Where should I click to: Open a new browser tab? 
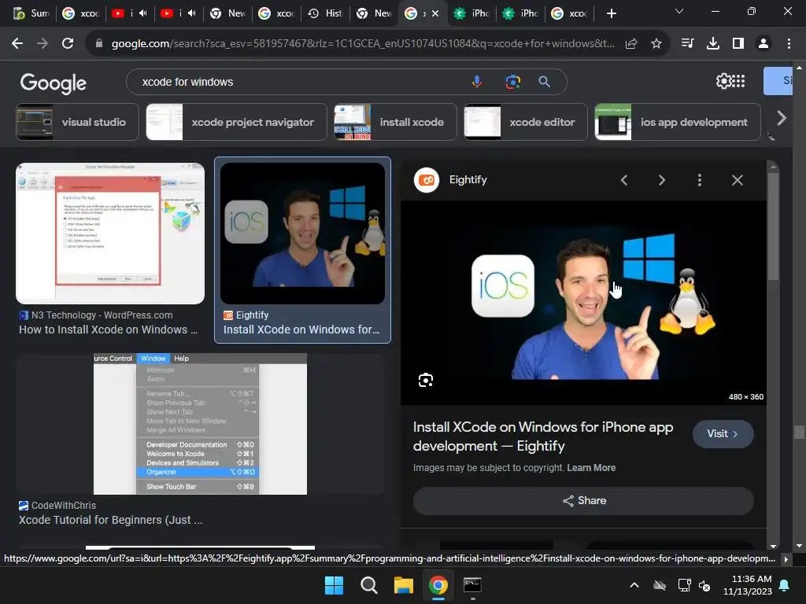(x=611, y=13)
